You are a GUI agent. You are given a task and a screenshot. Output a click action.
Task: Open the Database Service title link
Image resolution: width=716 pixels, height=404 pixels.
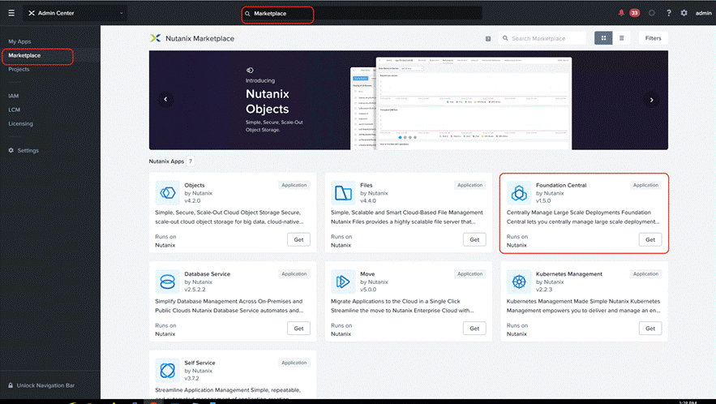point(208,273)
